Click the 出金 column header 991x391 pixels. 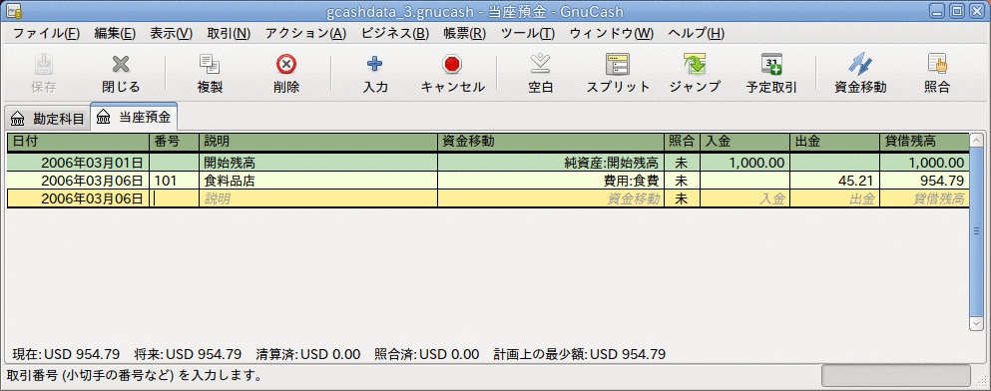pos(835,142)
